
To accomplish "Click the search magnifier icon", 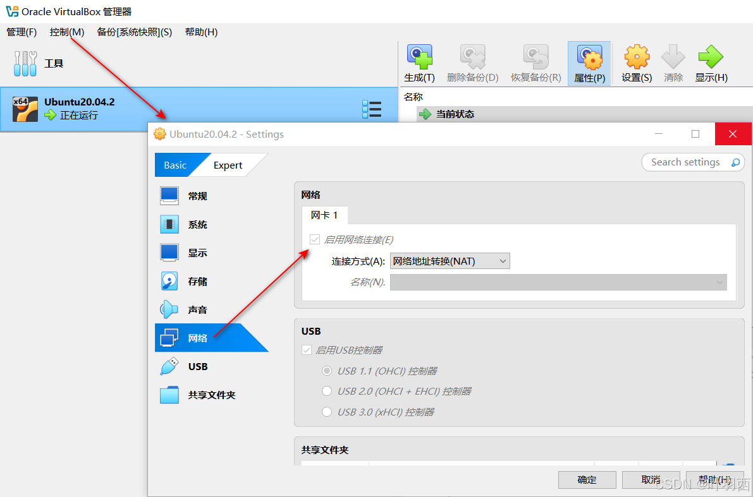I will (x=735, y=163).
